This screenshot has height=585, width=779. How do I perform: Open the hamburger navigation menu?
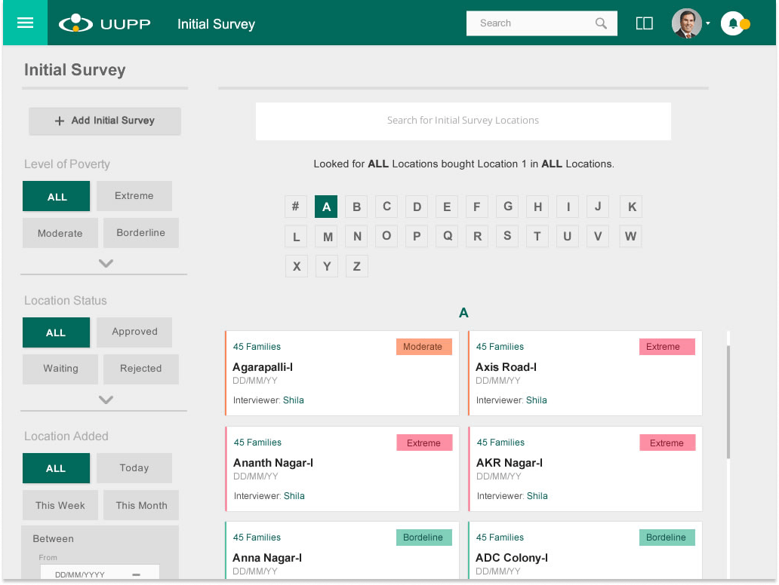(25, 21)
